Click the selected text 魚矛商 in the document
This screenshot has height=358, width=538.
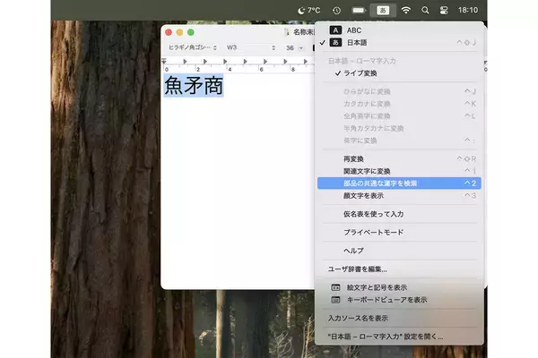click(x=193, y=86)
